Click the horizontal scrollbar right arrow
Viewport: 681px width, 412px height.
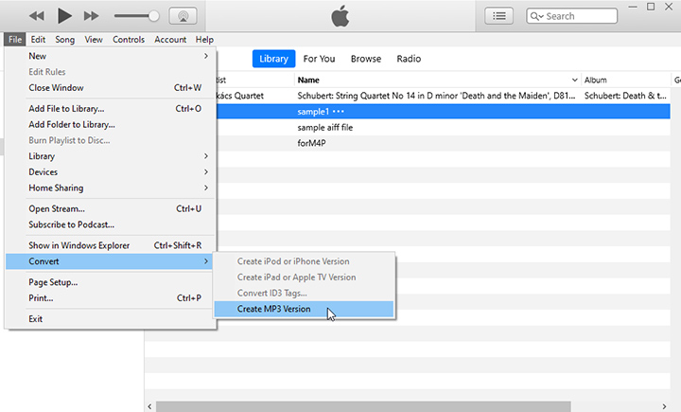tap(664, 406)
